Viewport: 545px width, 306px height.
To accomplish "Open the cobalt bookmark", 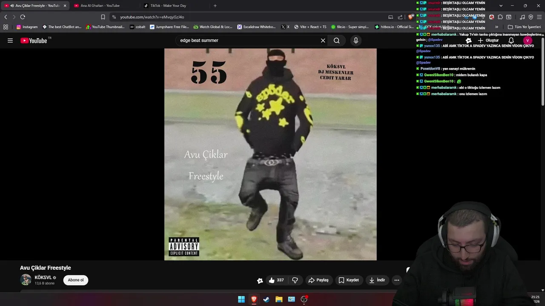I will click(x=138, y=27).
